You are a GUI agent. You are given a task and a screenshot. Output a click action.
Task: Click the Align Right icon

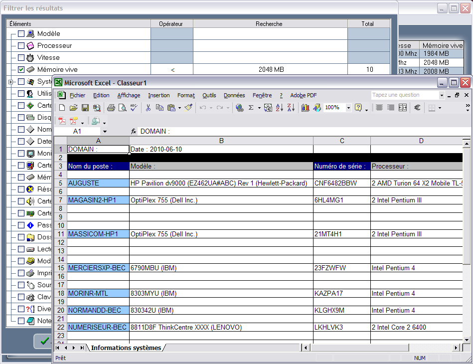point(391,107)
